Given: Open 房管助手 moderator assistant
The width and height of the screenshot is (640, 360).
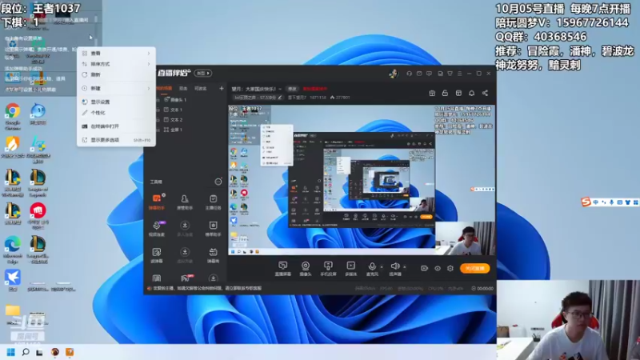Looking at the screenshot, I should [x=185, y=202].
